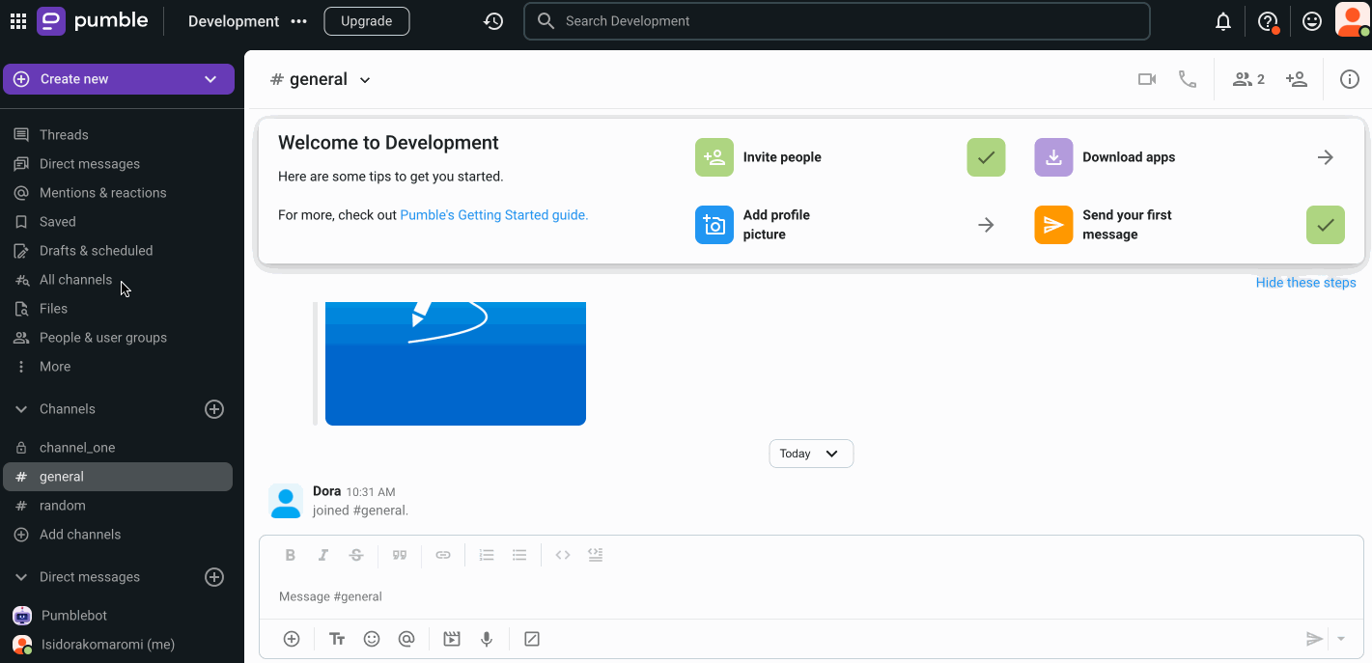Open the help question mark icon
This screenshot has width=1372, height=663.
coord(1268,21)
